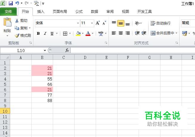Open copy options dropdown arrow
Viewport: 195px width, 137px height.
[x=30, y=28]
